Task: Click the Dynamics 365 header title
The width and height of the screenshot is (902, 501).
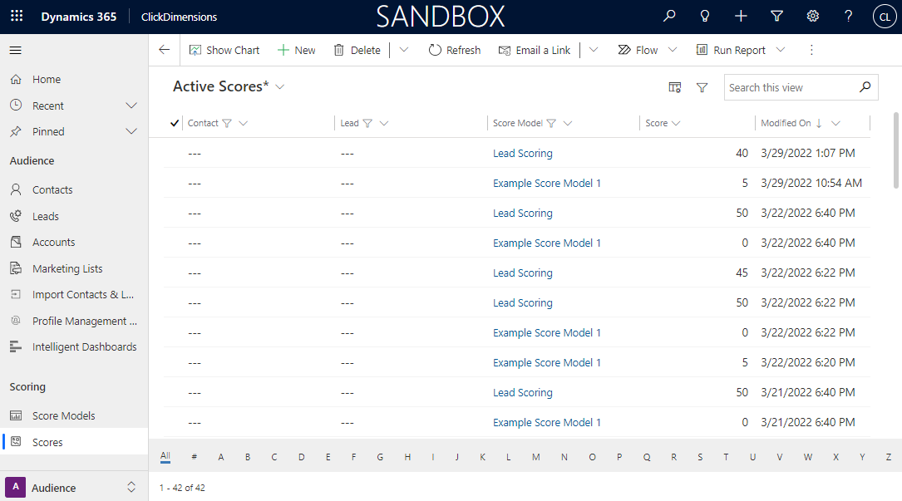Action: click(79, 17)
